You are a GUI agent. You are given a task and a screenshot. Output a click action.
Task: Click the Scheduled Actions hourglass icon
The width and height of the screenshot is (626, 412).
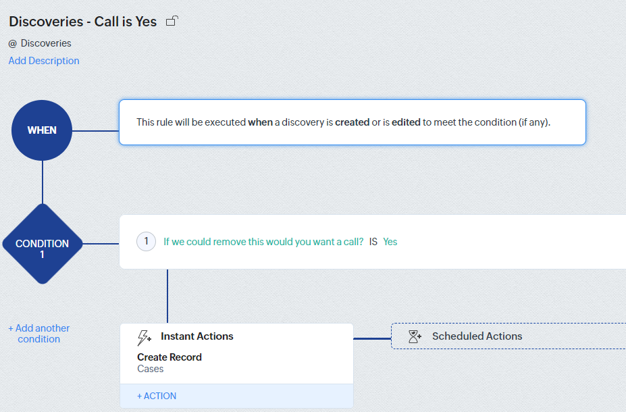tap(415, 336)
